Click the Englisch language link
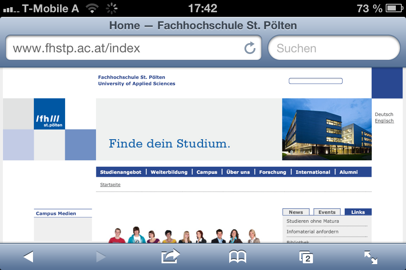Image resolution: width=406 pixels, height=270 pixels. point(384,121)
